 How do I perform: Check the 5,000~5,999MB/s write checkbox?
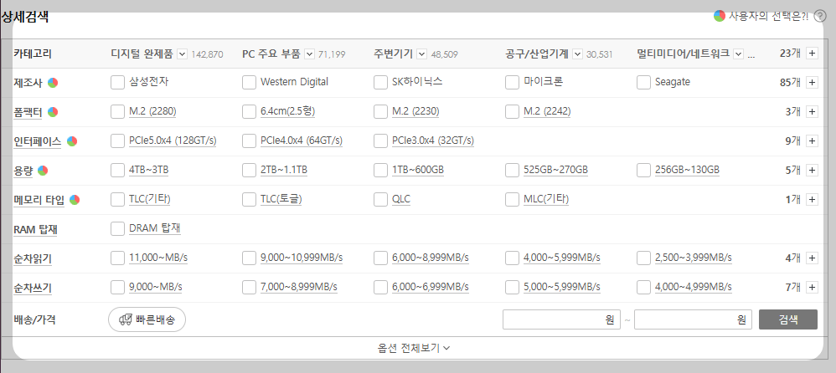click(513, 288)
